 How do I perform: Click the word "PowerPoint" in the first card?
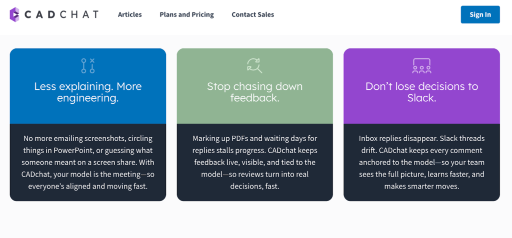click(78, 150)
